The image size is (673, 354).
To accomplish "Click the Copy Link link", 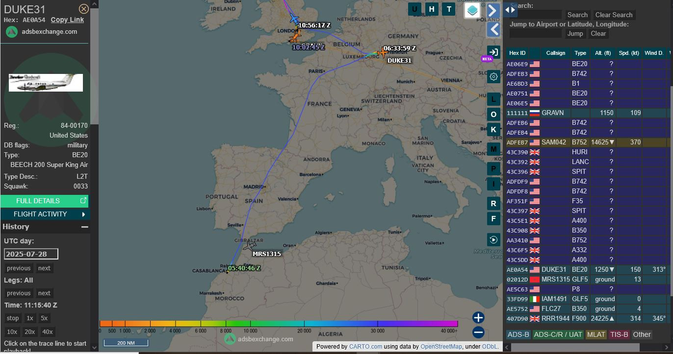I will 67,20.
